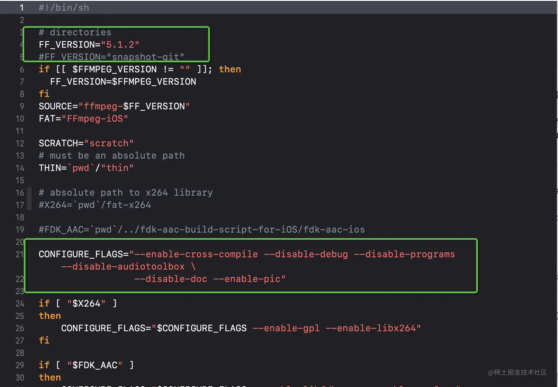Click the THIN=`pwd`/"thin" line
Image resolution: width=558 pixels, height=387 pixels.
click(x=86, y=168)
